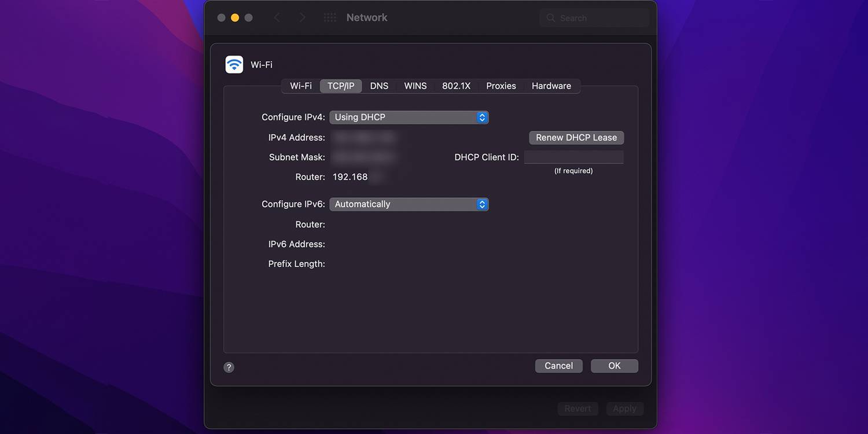Click the blurred Subnet Mask value
Screen dimensions: 868x434
tap(364, 157)
